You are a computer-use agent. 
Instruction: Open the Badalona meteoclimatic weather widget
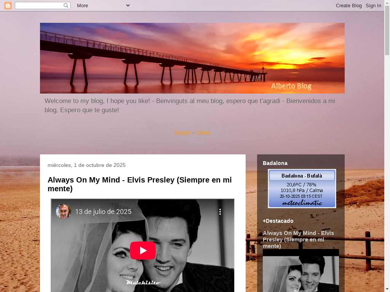point(302,189)
